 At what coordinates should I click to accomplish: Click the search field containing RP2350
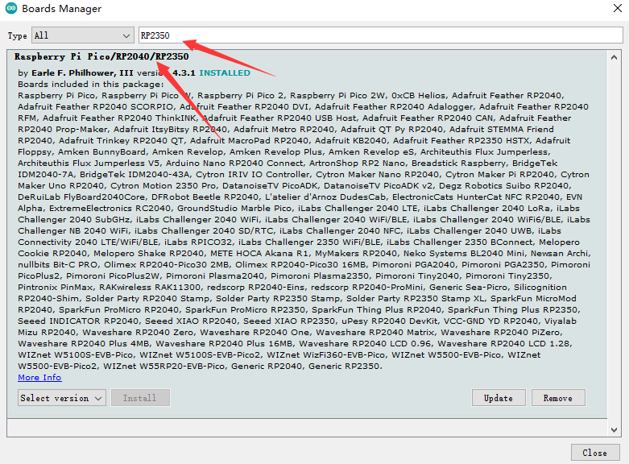coord(380,35)
